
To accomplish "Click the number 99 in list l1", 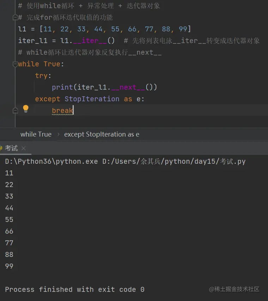I will 183,29.
